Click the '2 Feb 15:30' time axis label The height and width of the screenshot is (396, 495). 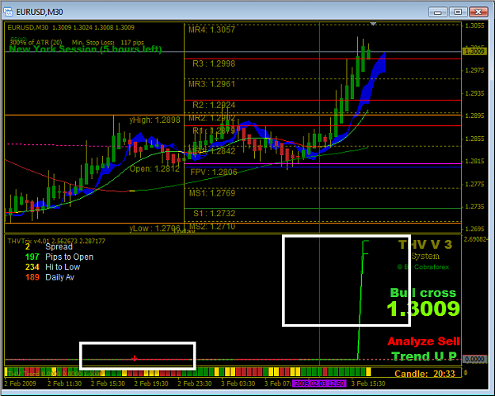[108, 383]
